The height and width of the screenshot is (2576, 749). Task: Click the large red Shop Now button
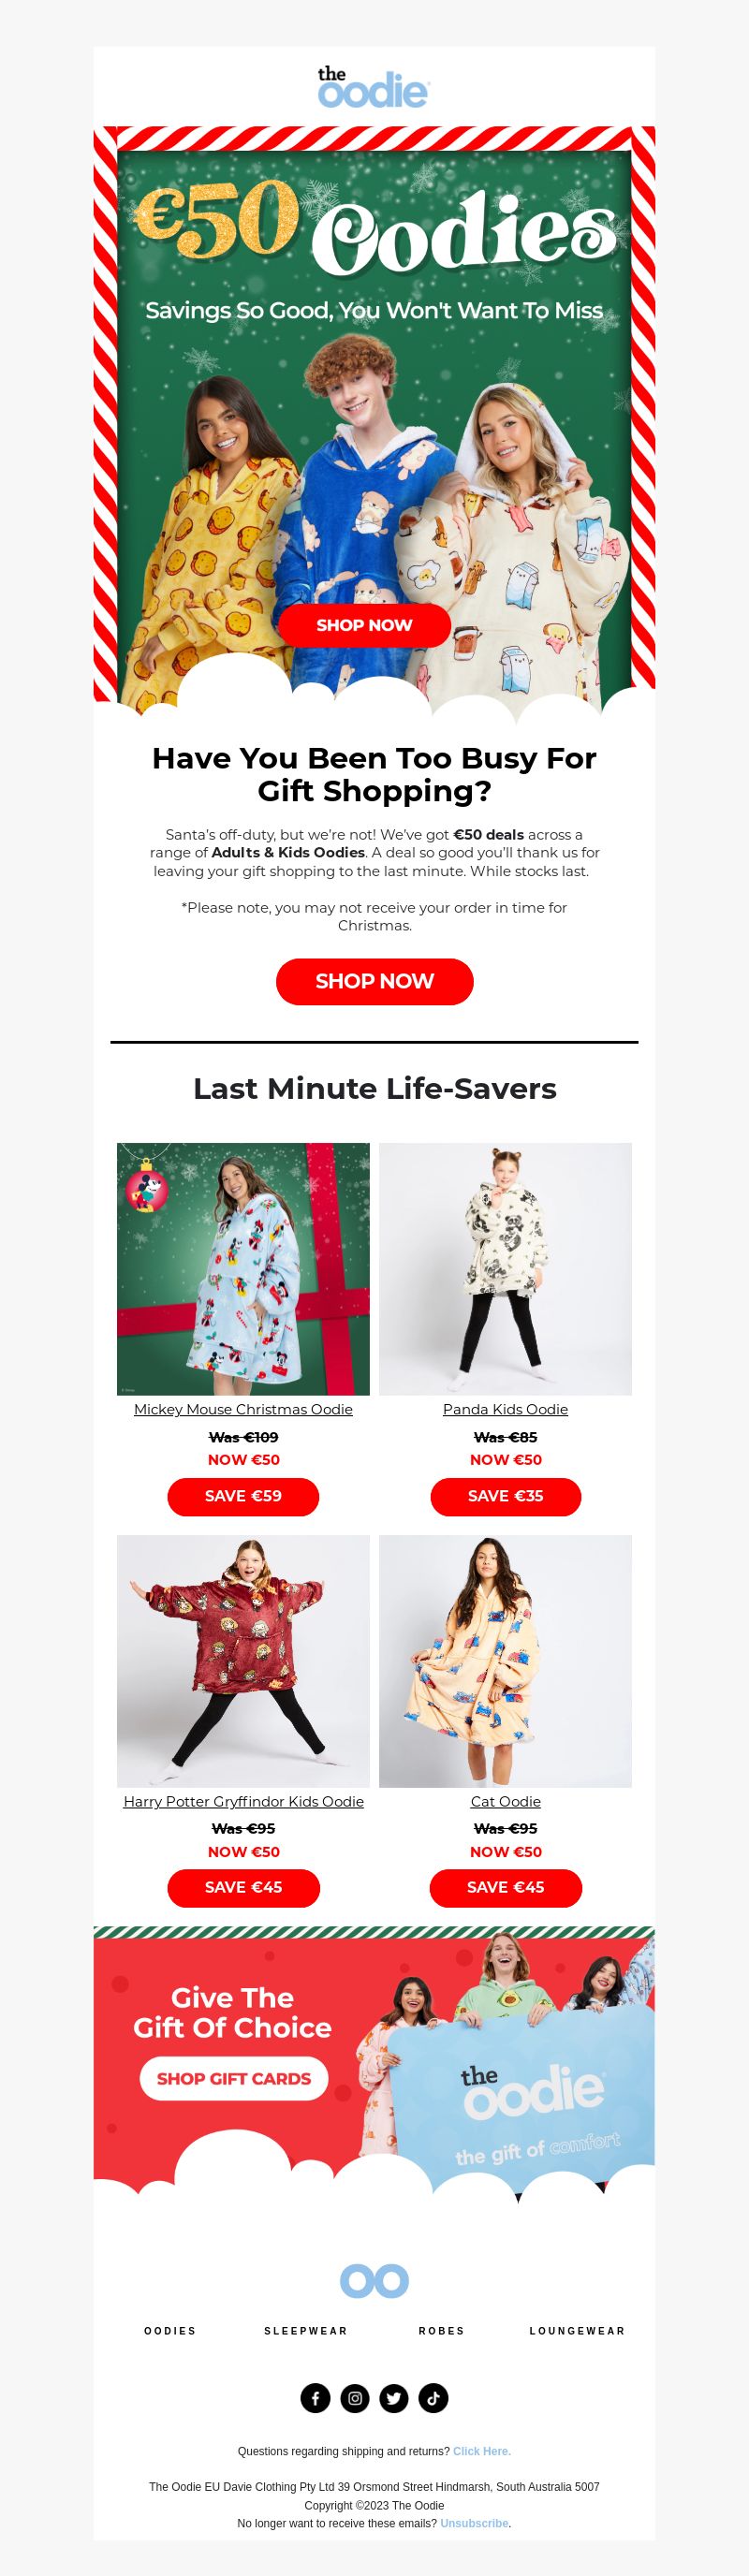click(374, 981)
